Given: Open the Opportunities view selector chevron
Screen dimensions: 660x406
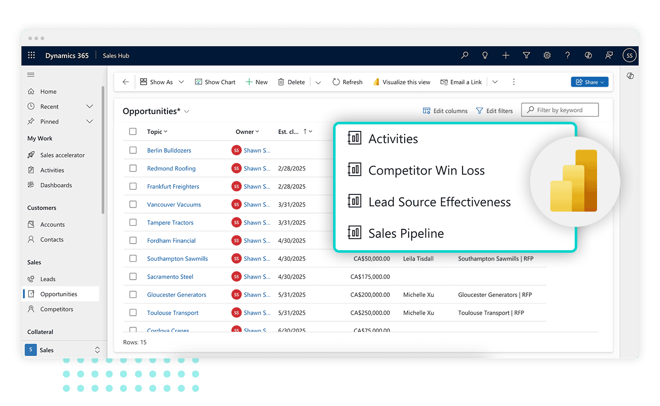Looking at the screenshot, I should click(x=187, y=111).
